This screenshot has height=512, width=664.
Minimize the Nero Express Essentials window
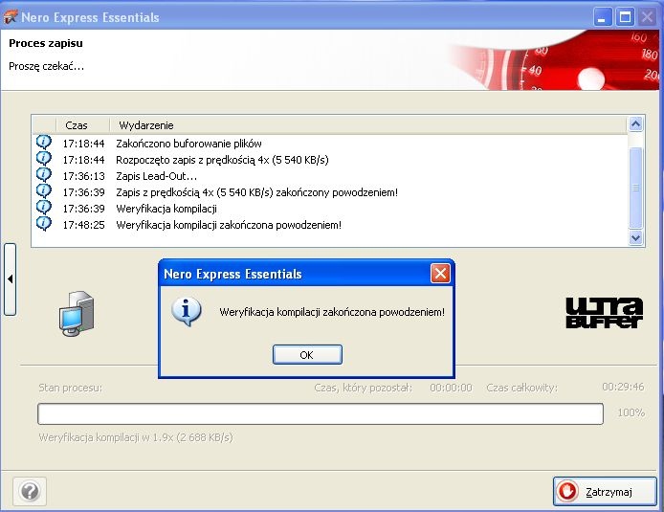[x=601, y=17]
